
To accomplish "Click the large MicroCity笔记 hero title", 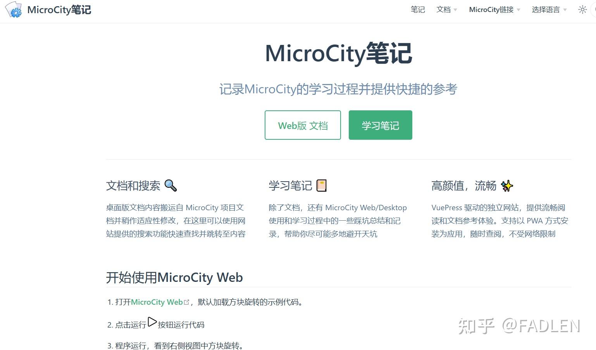I will pos(337,54).
